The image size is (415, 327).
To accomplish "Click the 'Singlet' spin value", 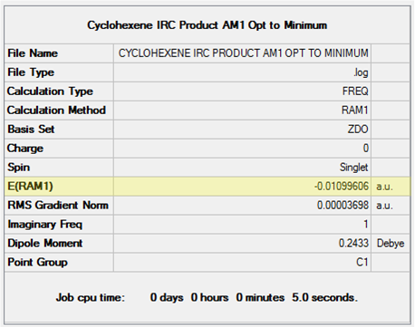I will pyautogui.click(x=354, y=168).
